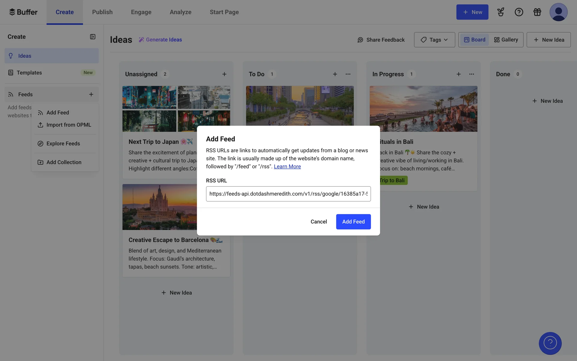Click the blue Add Feed button
The width and height of the screenshot is (577, 361).
pyautogui.click(x=353, y=222)
